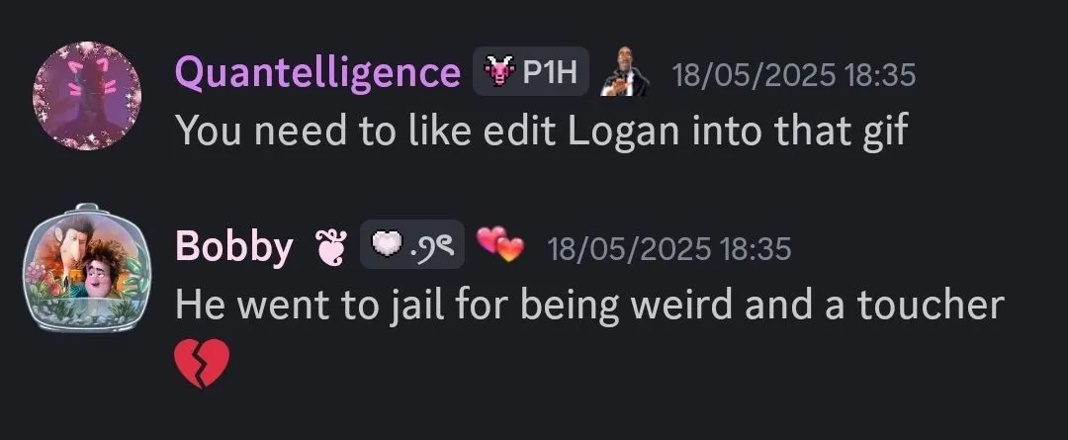Click the man in suit role icon
The image size is (1068, 440).
pyautogui.click(x=624, y=71)
